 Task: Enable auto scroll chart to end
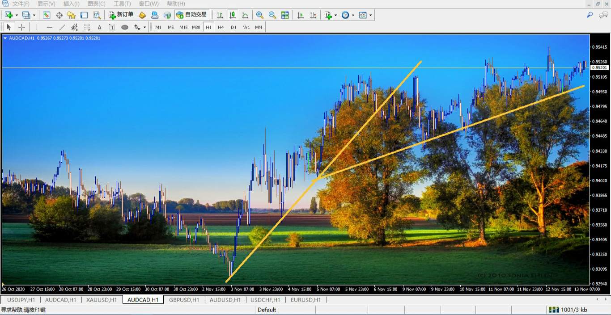coord(301,15)
